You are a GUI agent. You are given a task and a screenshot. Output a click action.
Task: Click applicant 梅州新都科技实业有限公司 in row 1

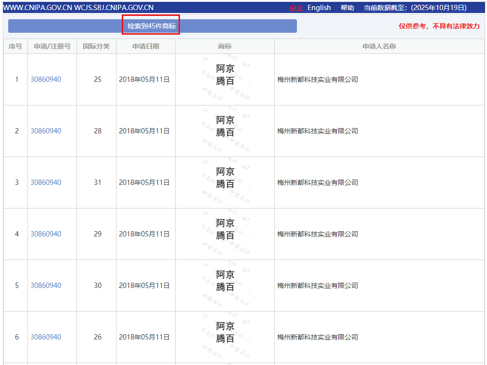point(318,79)
